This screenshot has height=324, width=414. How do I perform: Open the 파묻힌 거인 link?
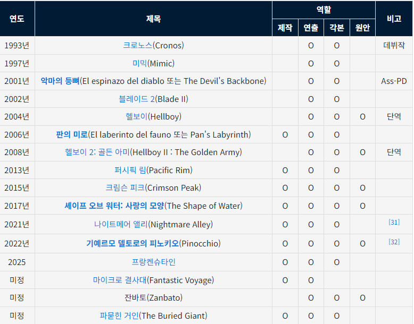pyautogui.click(x=119, y=316)
